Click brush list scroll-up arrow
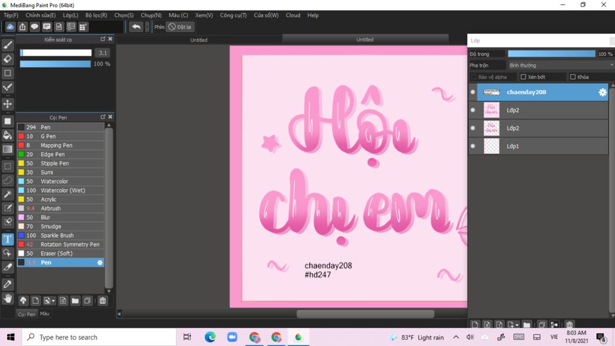The image size is (615, 346). pyautogui.click(x=109, y=125)
